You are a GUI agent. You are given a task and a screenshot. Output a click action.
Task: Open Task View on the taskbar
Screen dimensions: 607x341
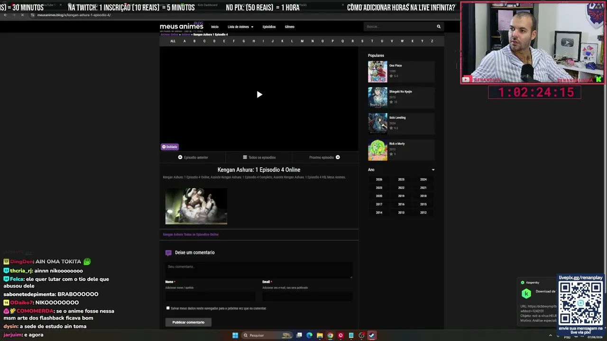point(299,335)
